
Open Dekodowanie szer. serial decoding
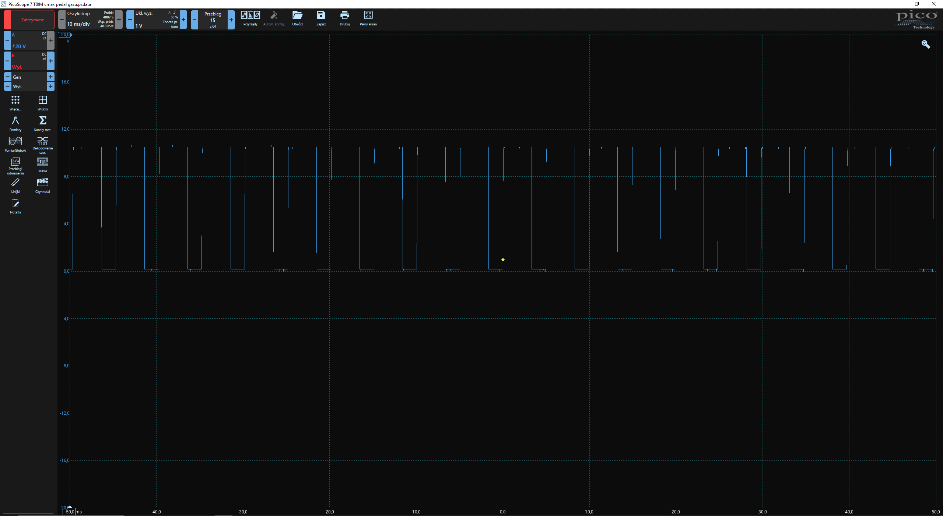point(43,144)
